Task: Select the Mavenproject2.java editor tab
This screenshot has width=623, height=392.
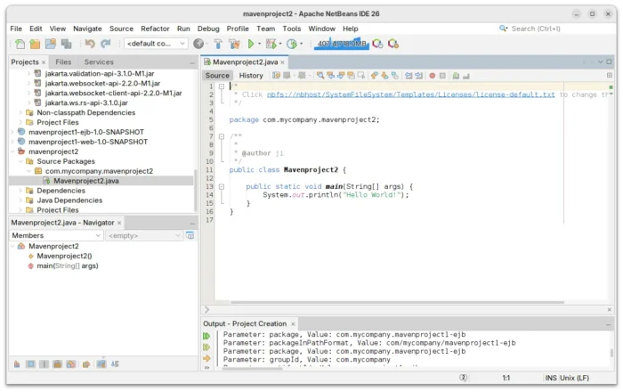Action: 245,62
